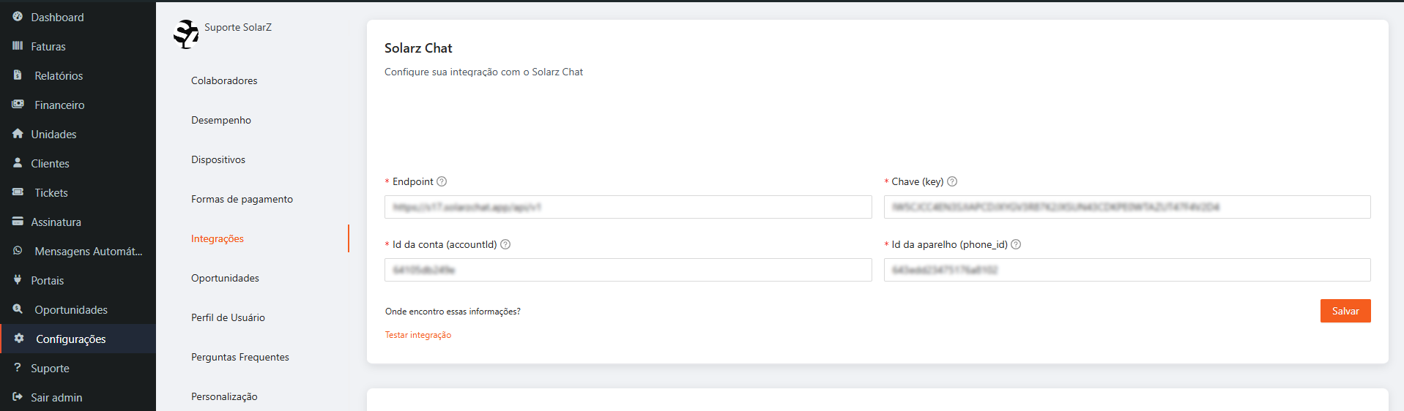Click the Relatórios document icon
1404x411 pixels.
[18, 75]
